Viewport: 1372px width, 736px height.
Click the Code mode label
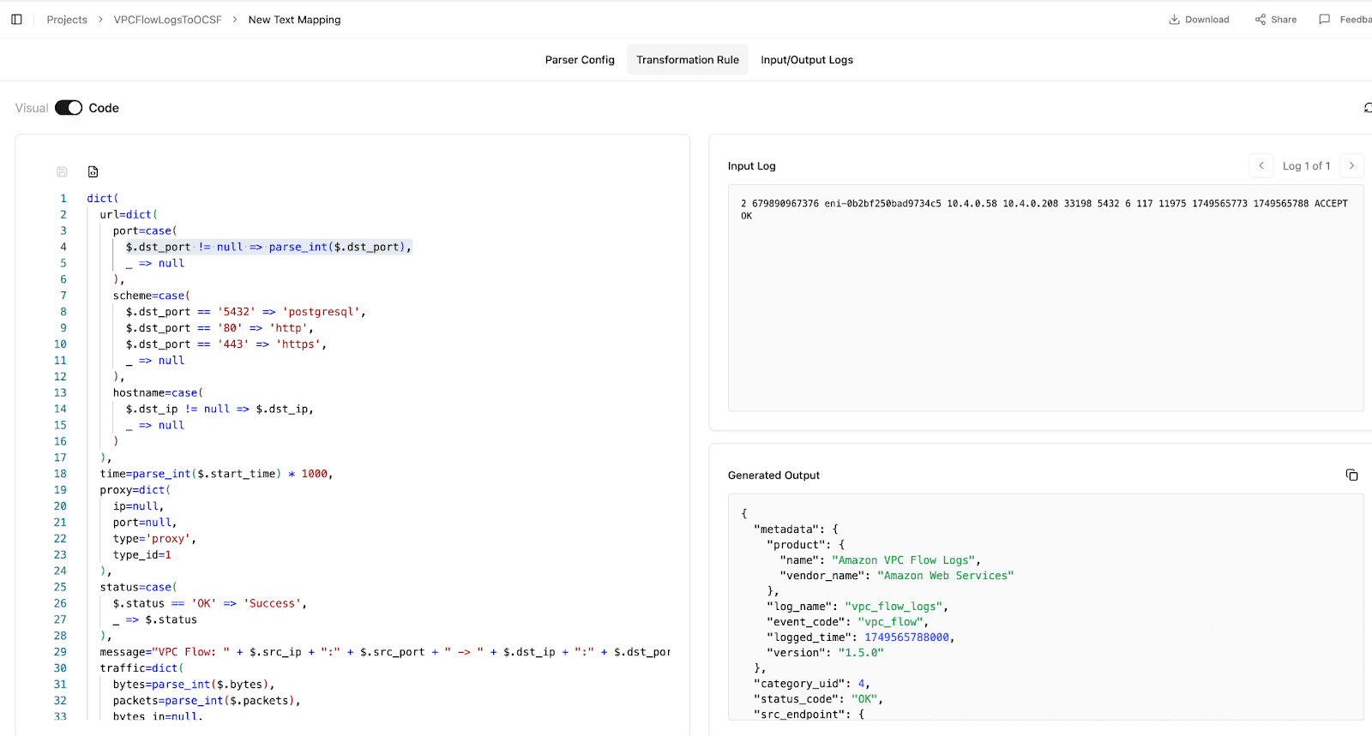coord(104,108)
